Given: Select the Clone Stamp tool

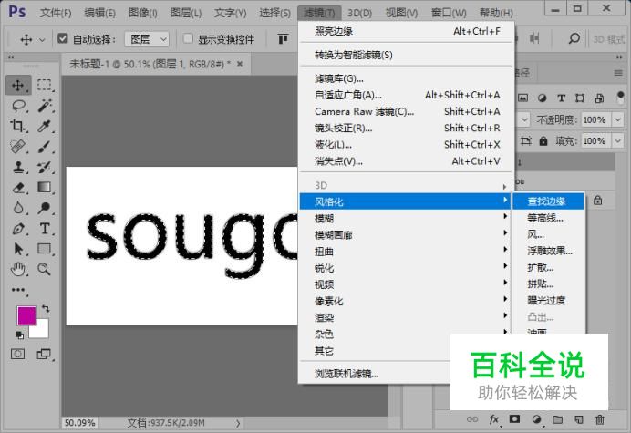Looking at the screenshot, I should 18,167.
